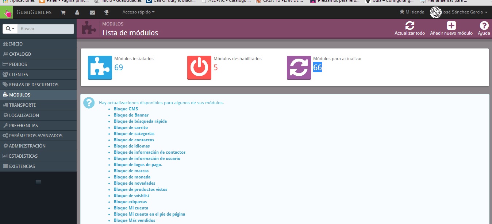Open the shopping cart icon in top bar
The height and width of the screenshot is (224, 492).
(x=63, y=12)
